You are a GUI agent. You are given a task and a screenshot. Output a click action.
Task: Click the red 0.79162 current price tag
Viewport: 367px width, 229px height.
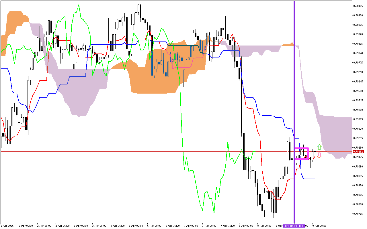point(358,151)
